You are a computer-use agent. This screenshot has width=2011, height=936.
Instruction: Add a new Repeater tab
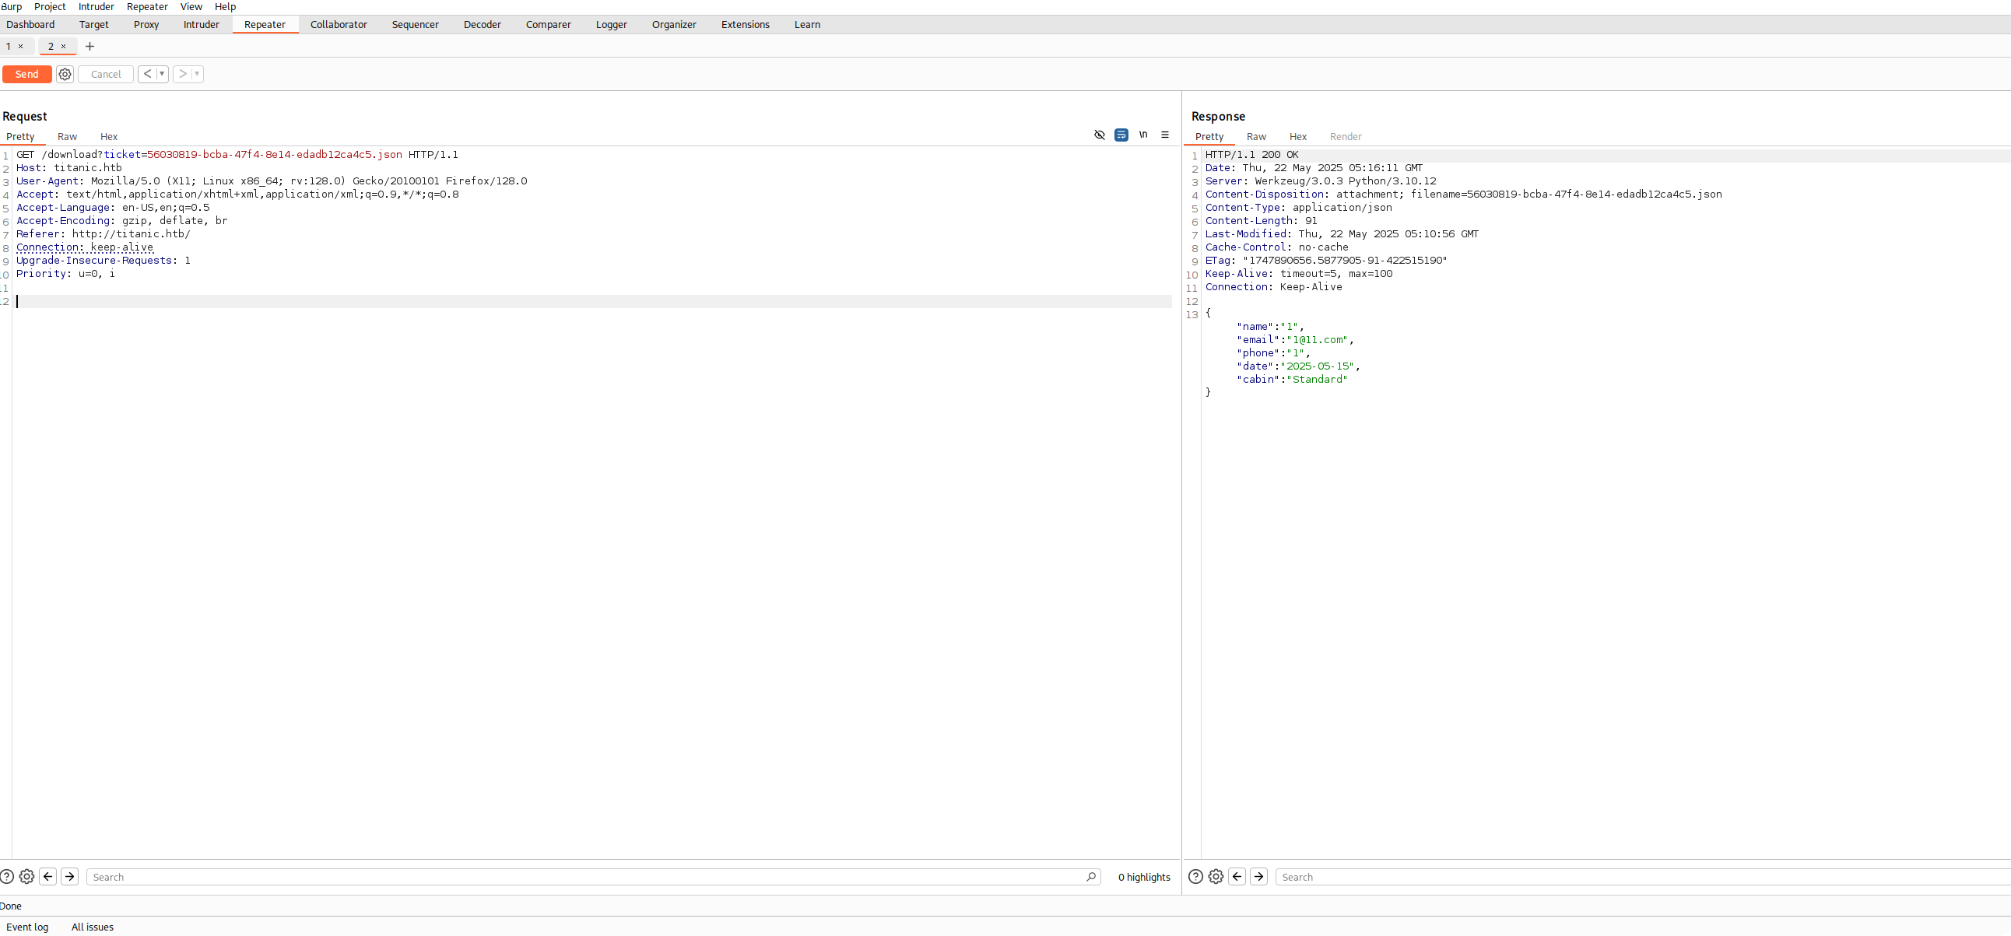(x=89, y=47)
